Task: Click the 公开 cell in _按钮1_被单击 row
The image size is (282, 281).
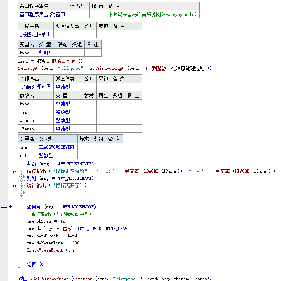Action: (89, 34)
